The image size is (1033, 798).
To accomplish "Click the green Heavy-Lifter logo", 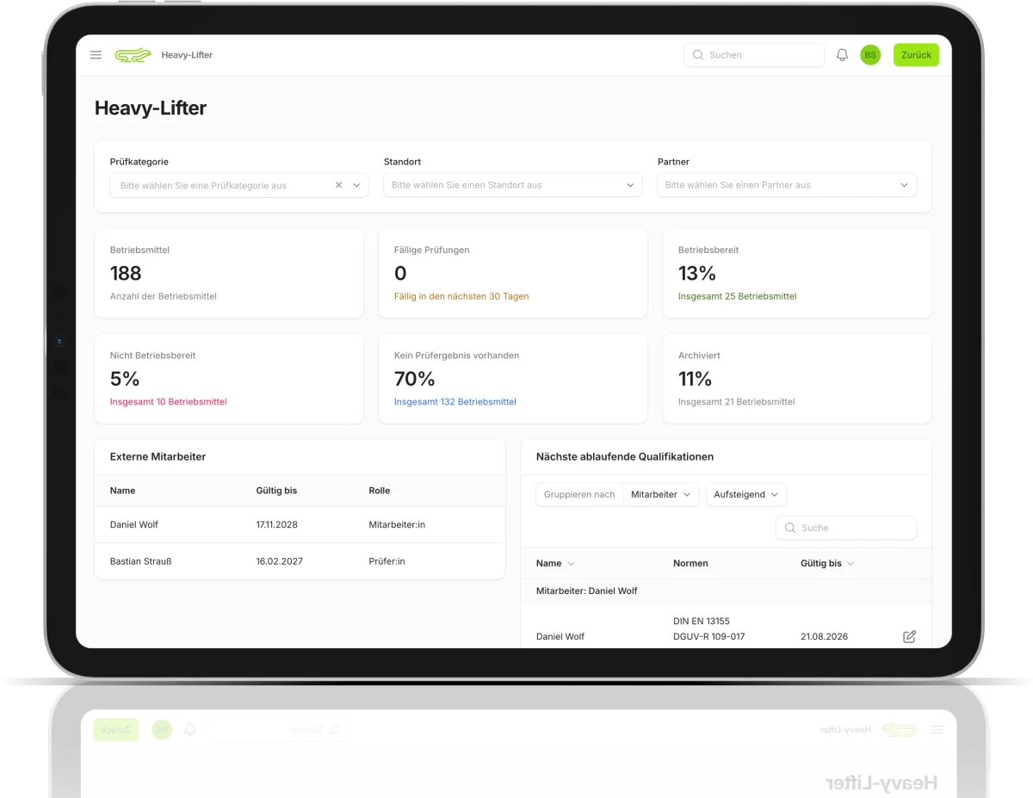I will point(133,55).
